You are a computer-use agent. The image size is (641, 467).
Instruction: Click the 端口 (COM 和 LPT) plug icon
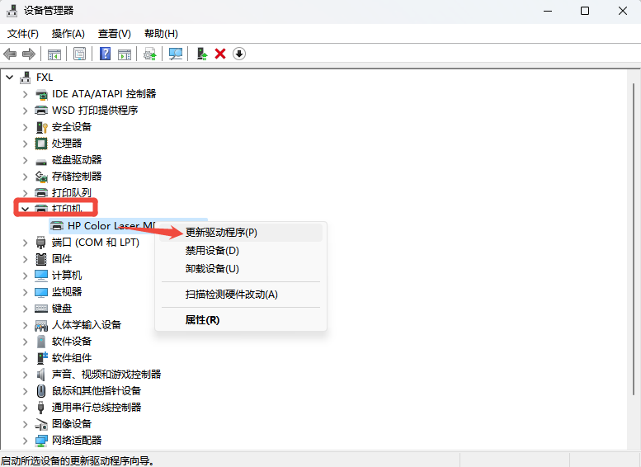point(41,243)
